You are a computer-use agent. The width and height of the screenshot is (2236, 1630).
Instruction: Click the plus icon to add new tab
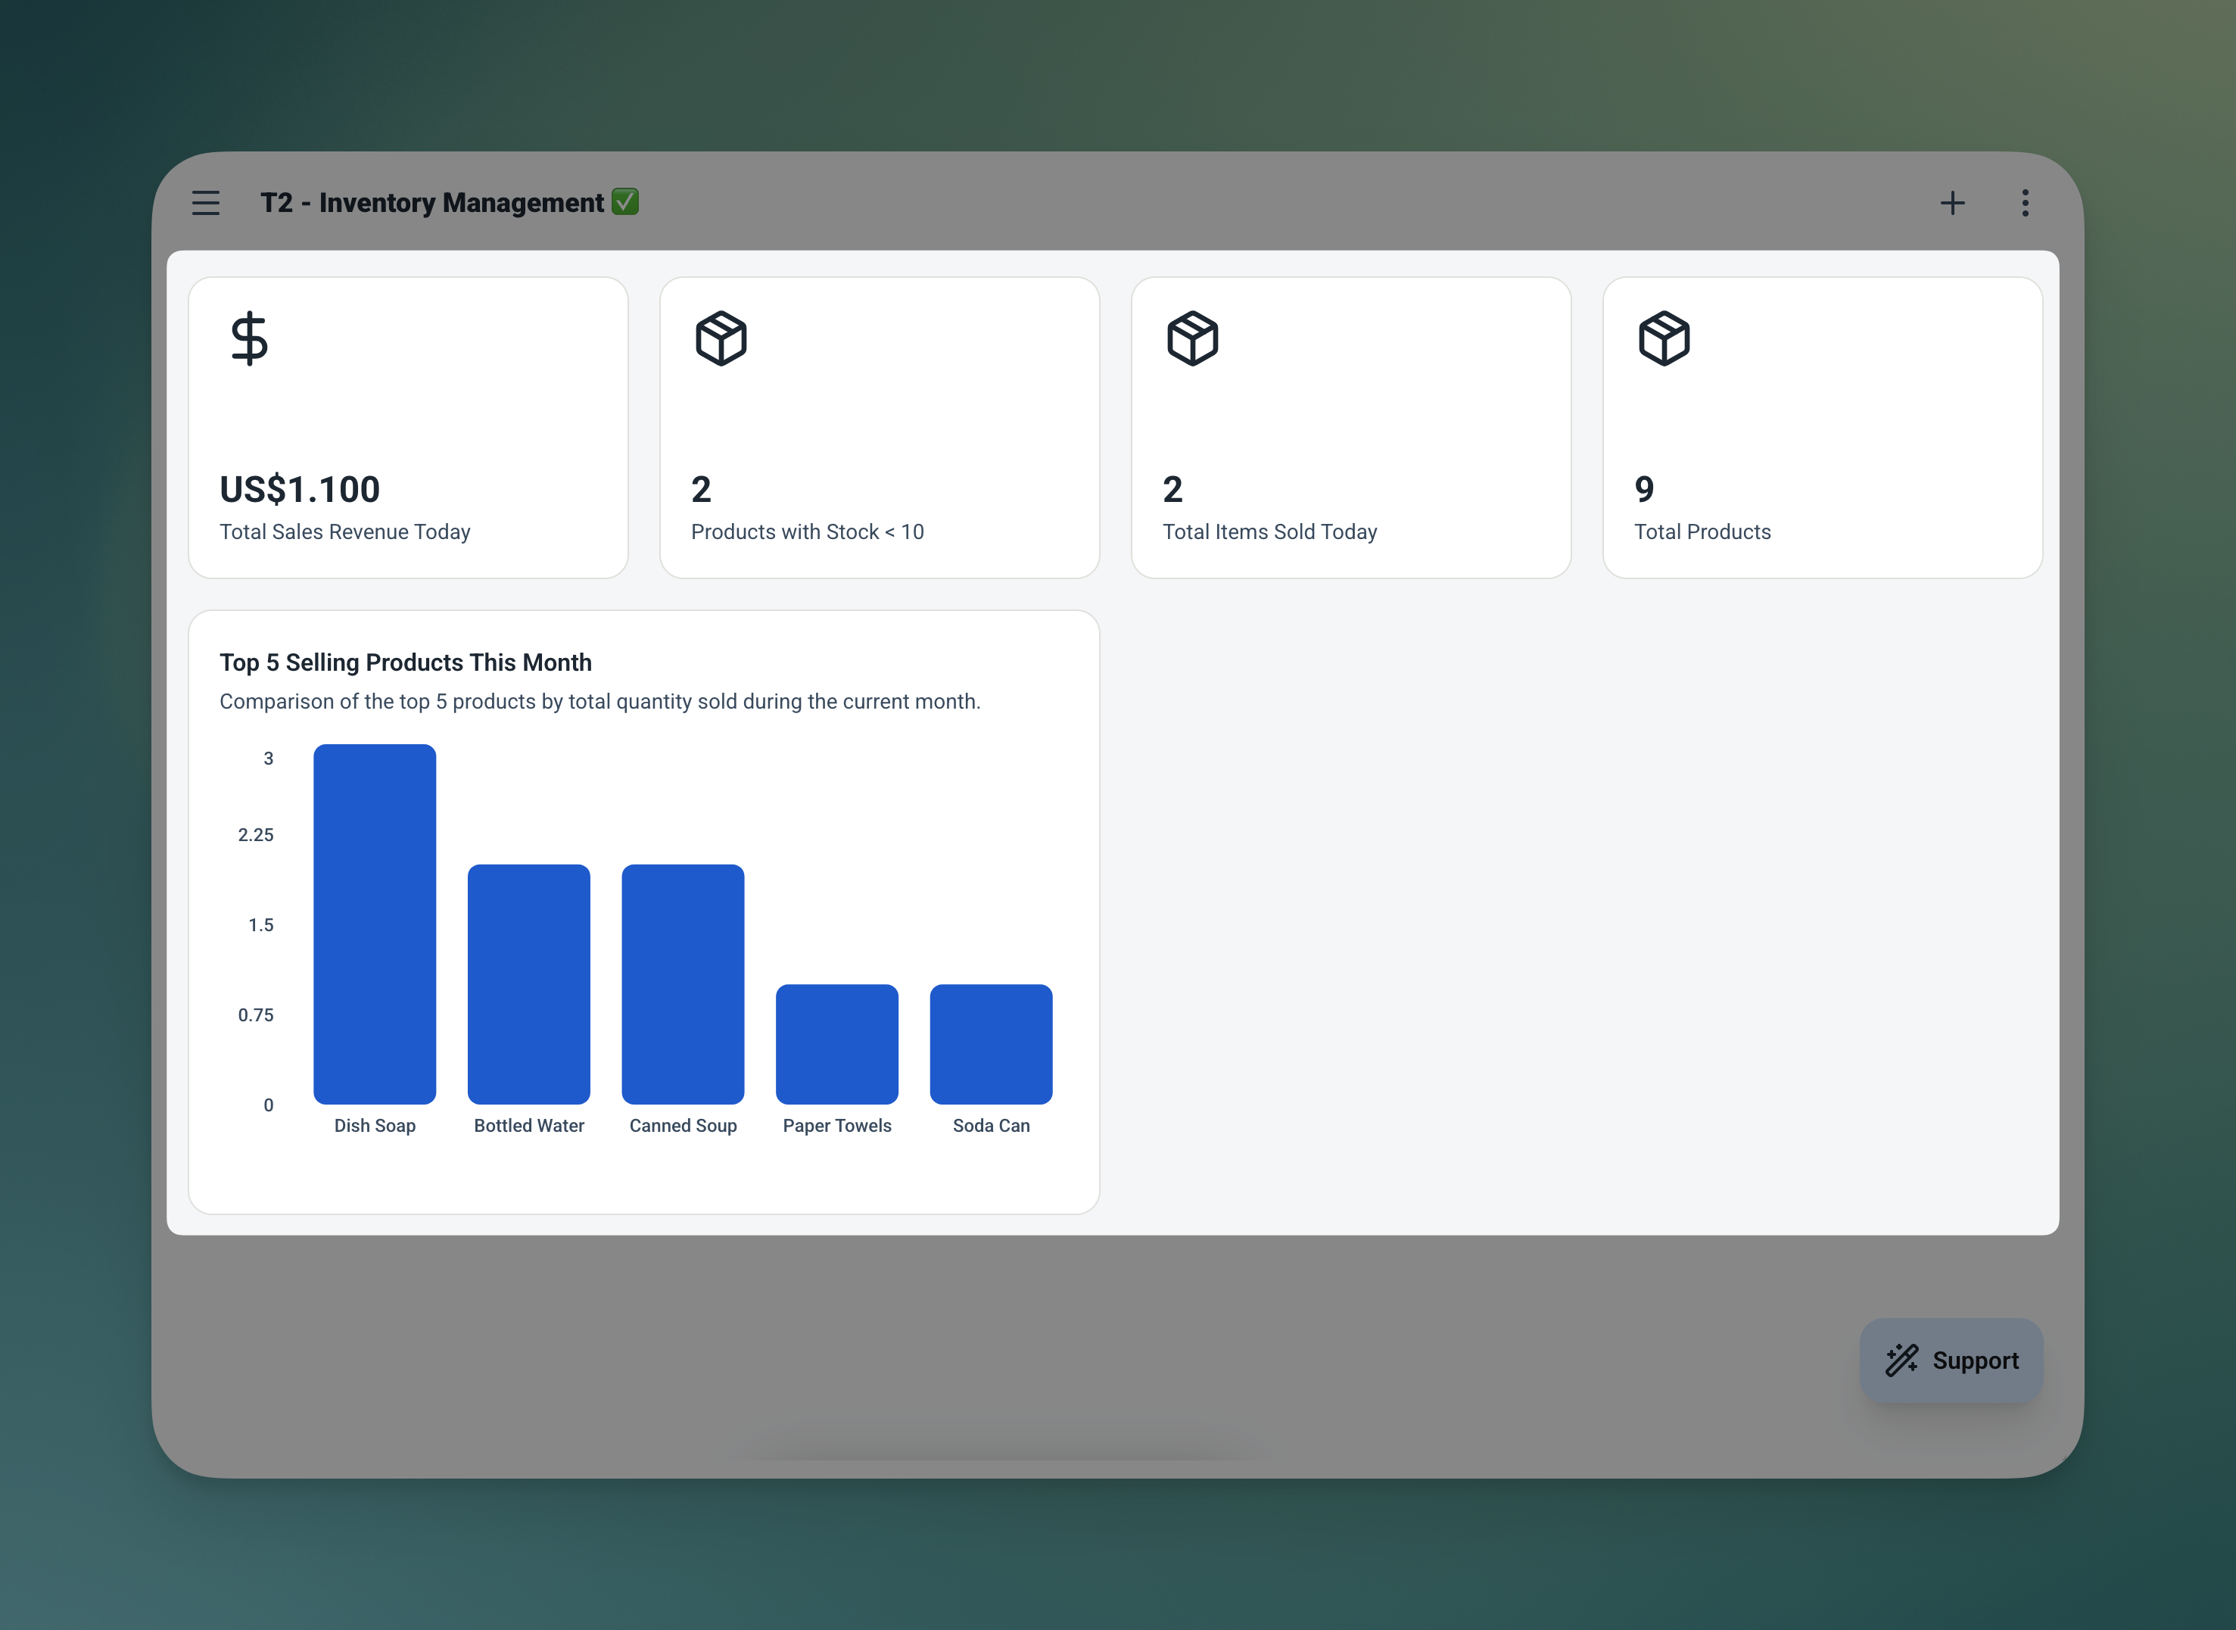pyautogui.click(x=1954, y=202)
